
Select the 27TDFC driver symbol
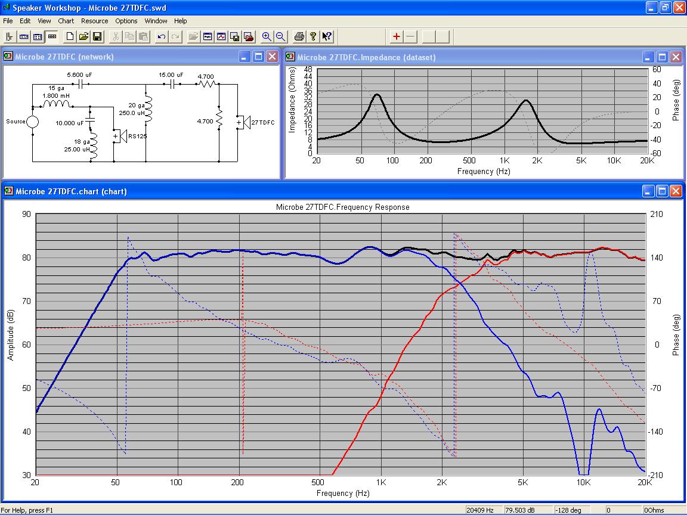(x=243, y=122)
